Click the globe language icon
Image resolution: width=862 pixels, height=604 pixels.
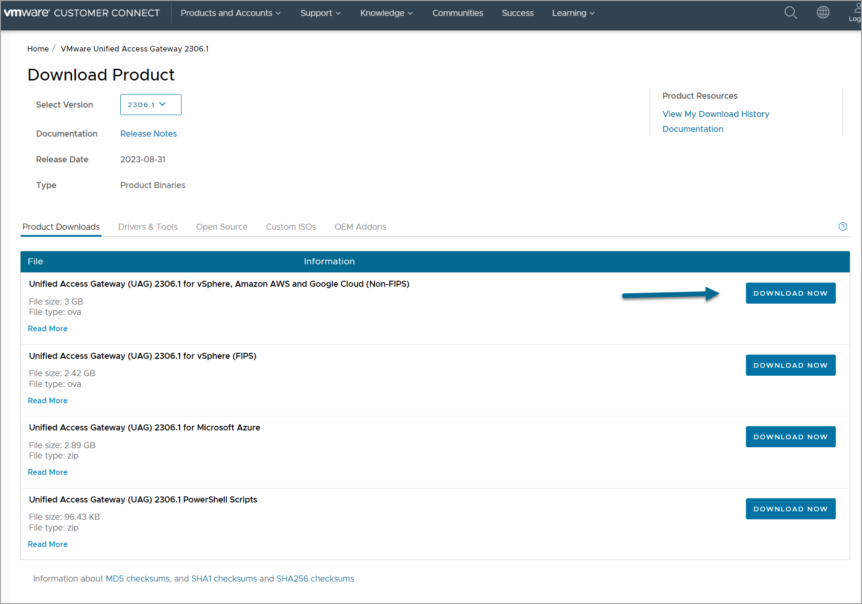823,13
